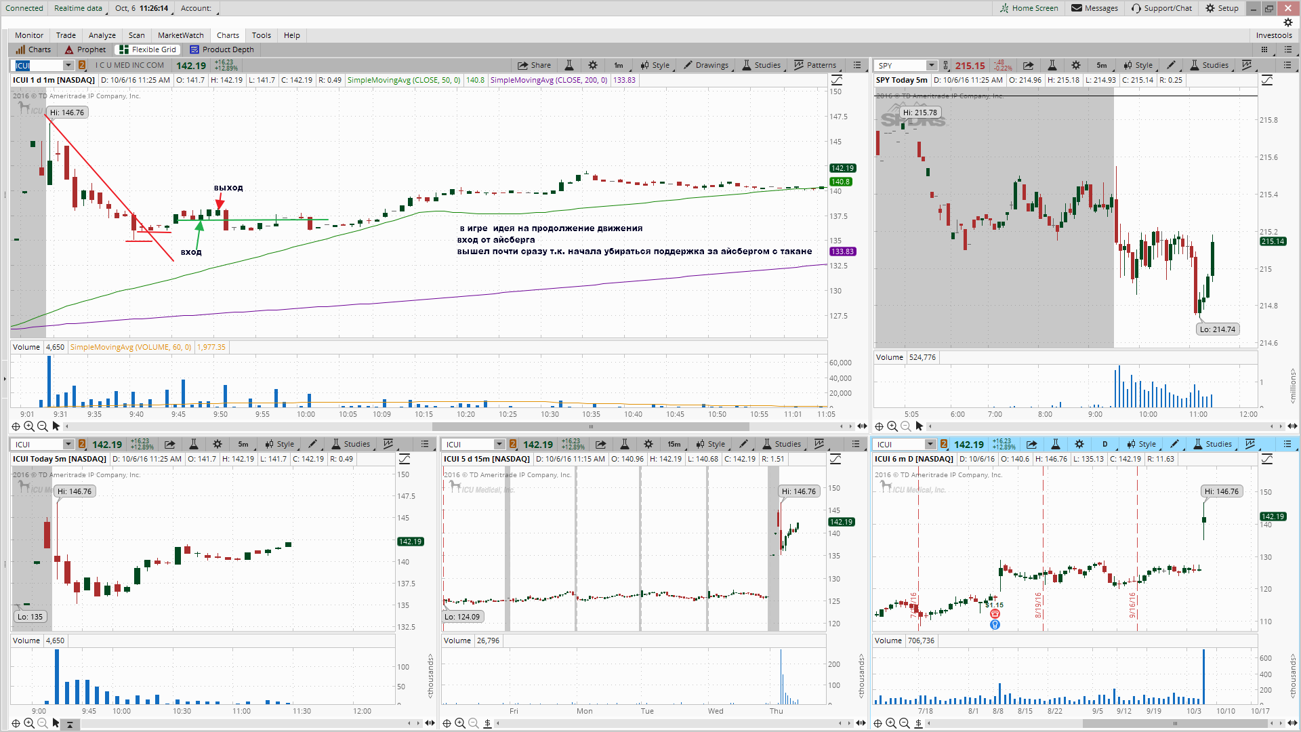This screenshot has height=732, width=1301.
Task: Click SPY chart share icon
Action: (1028, 65)
